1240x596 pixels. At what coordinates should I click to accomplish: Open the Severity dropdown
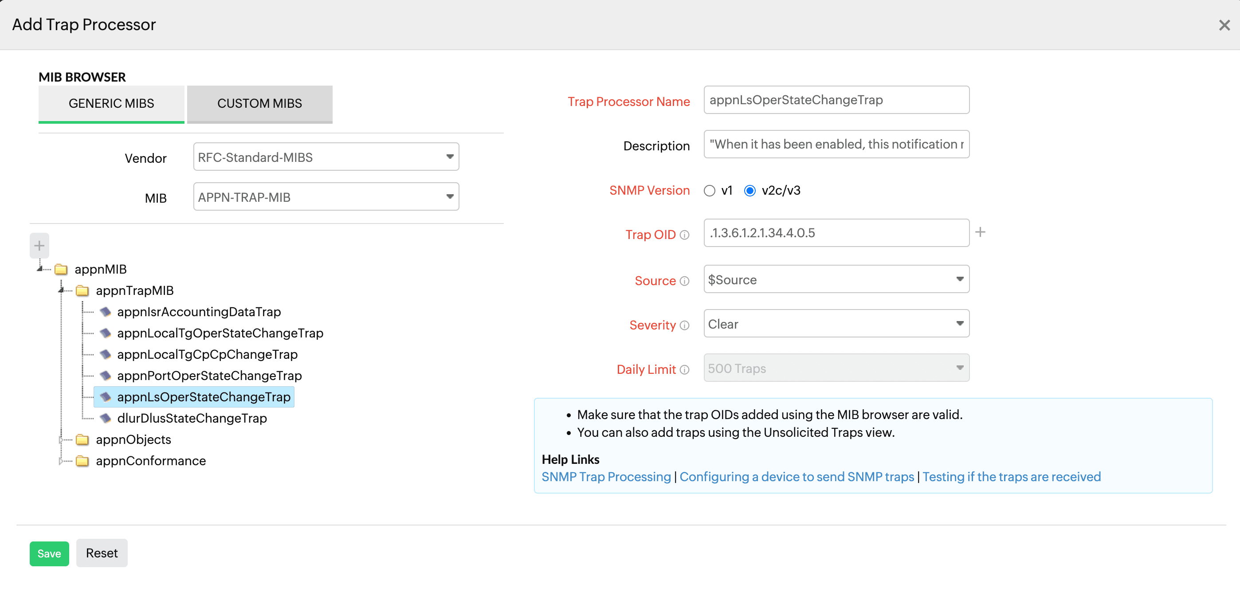836,324
